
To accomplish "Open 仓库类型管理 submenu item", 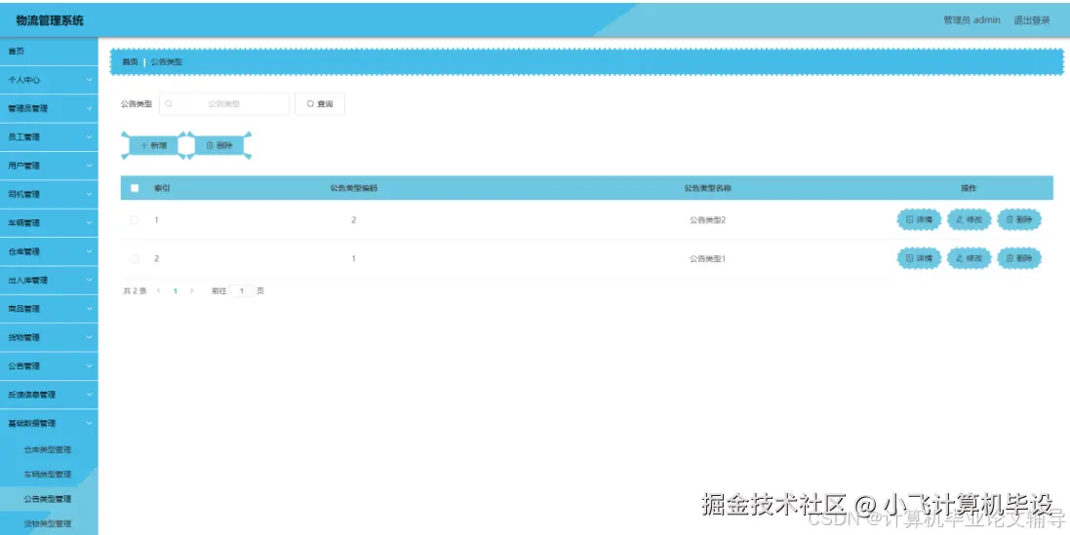I will [x=49, y=450].
